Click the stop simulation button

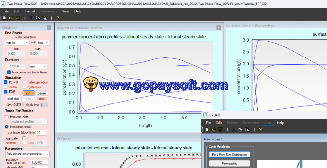(42, 99)
